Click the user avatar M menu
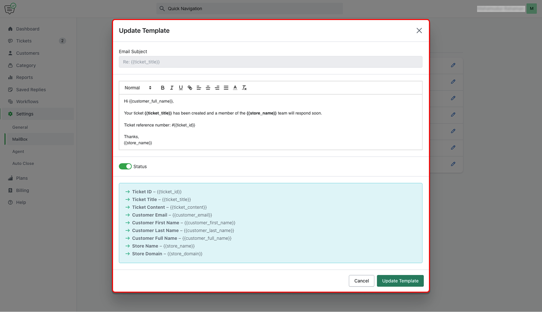This screenshot has height=312, width=542. click(x=531, y=9)
